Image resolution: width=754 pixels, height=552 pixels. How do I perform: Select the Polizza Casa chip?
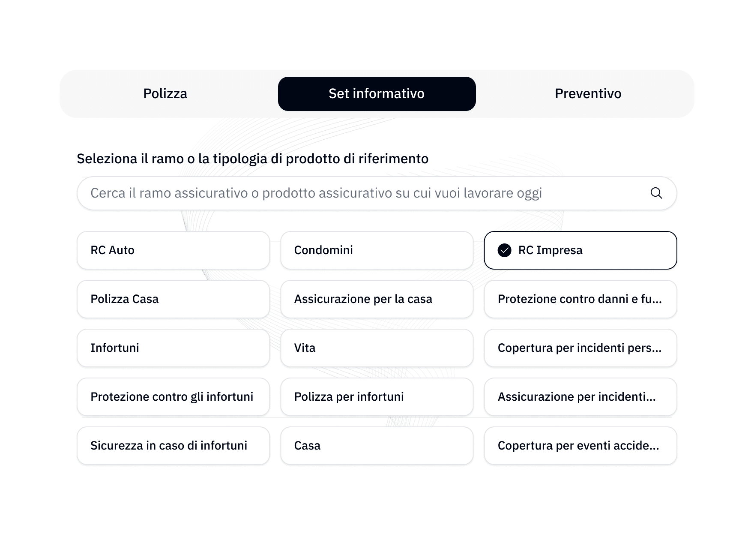[173, 299]
